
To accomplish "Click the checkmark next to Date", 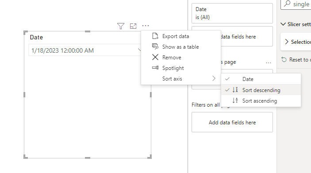I will click(227, 79).
